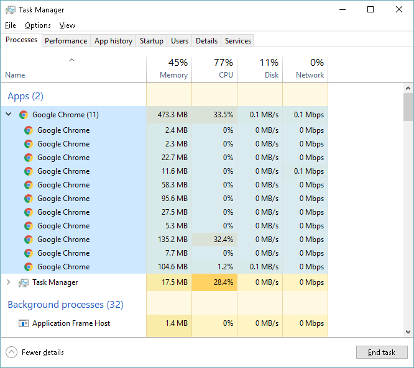Switch to the App history tab
Screen dimensions: 414x368
click(x=113, y=41)
